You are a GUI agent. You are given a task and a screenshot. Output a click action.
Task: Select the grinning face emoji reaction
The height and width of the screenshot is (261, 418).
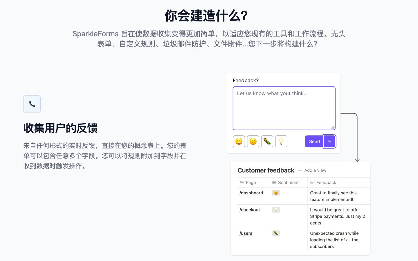(x=239, y=141)
